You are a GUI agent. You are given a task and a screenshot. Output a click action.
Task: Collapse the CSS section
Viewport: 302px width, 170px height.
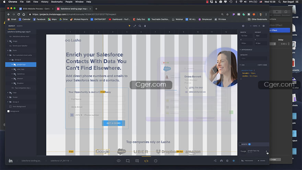(240, 65)
